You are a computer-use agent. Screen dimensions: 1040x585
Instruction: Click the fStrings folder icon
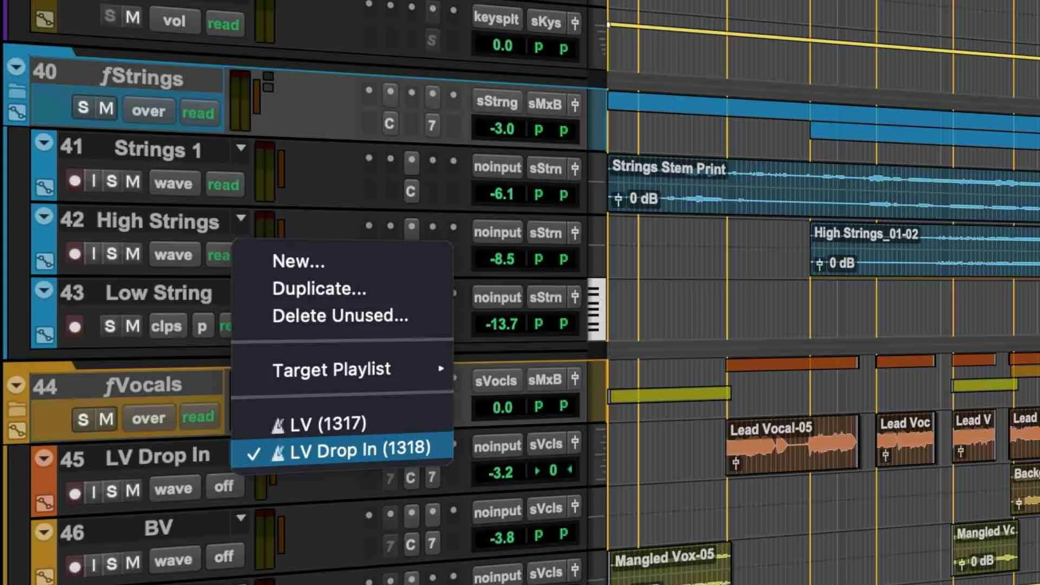(x=17, y=91)
